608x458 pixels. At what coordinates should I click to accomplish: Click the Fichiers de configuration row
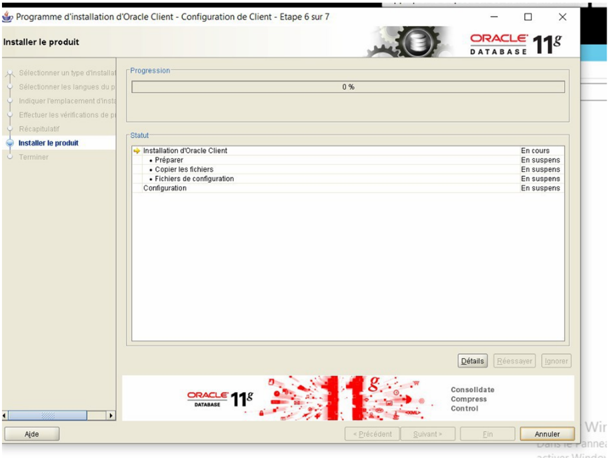[x=348, y=179]
